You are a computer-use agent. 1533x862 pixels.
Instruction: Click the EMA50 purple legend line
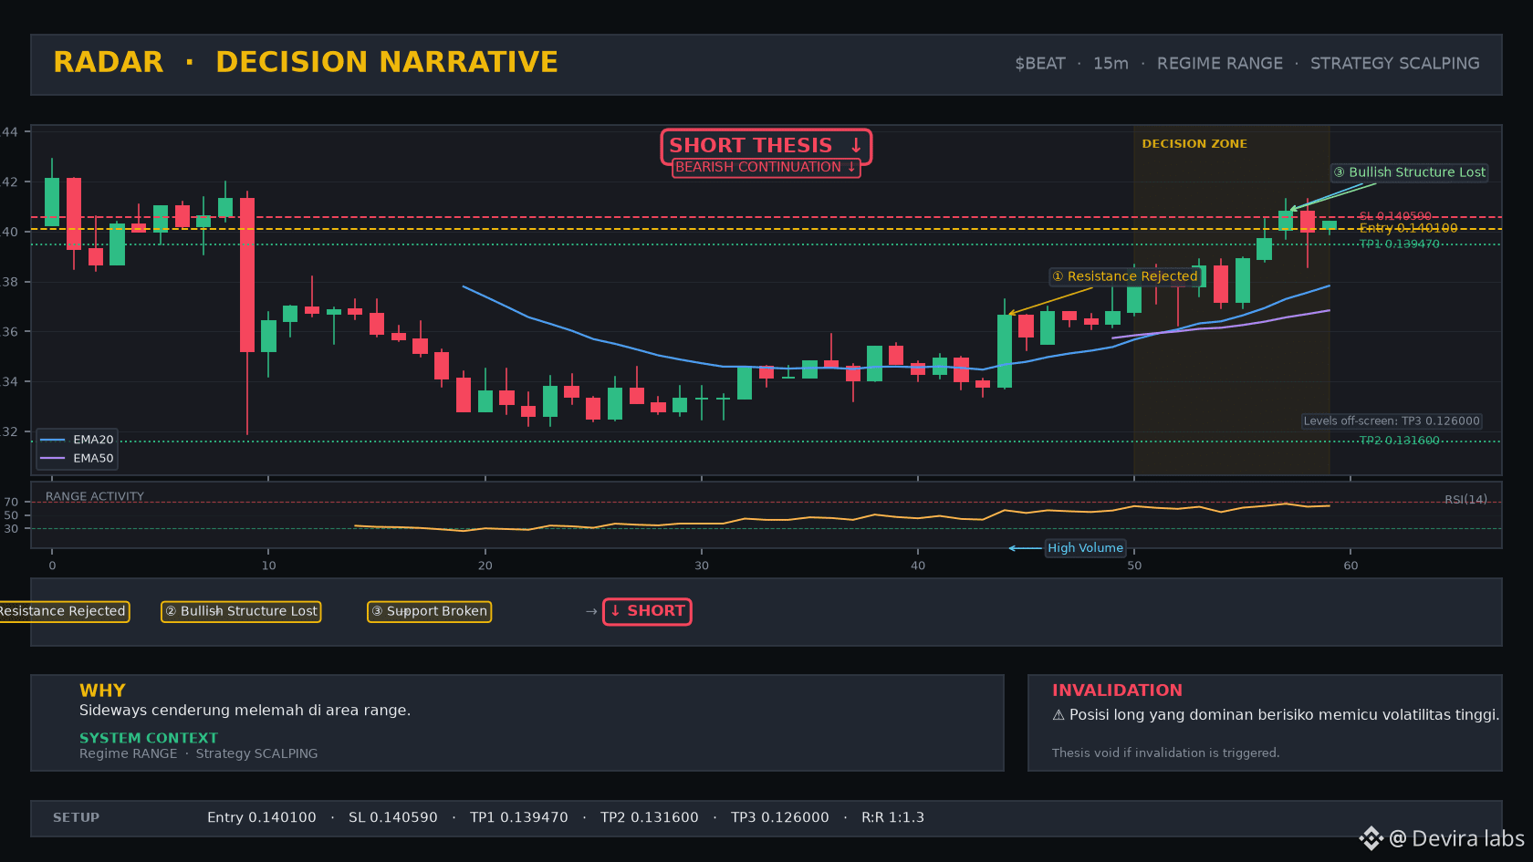(53, 458)
